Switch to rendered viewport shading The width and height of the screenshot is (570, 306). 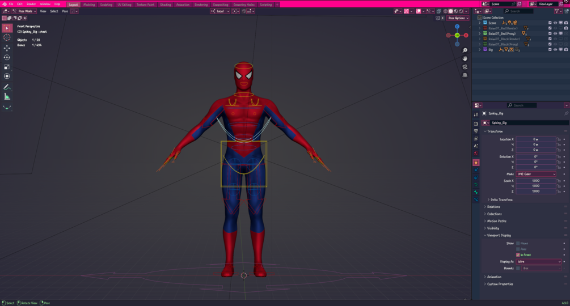pos(461,11)
